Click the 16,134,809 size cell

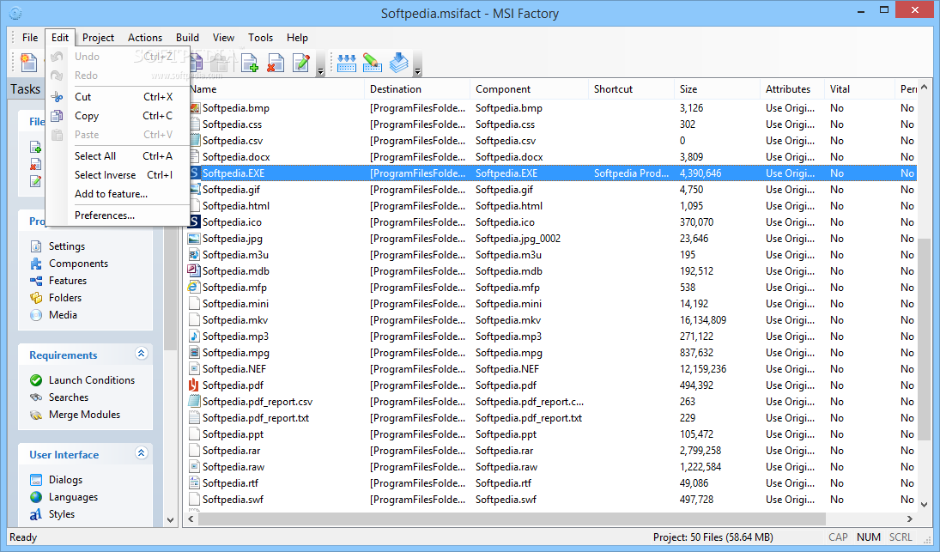tap(703, 320)
